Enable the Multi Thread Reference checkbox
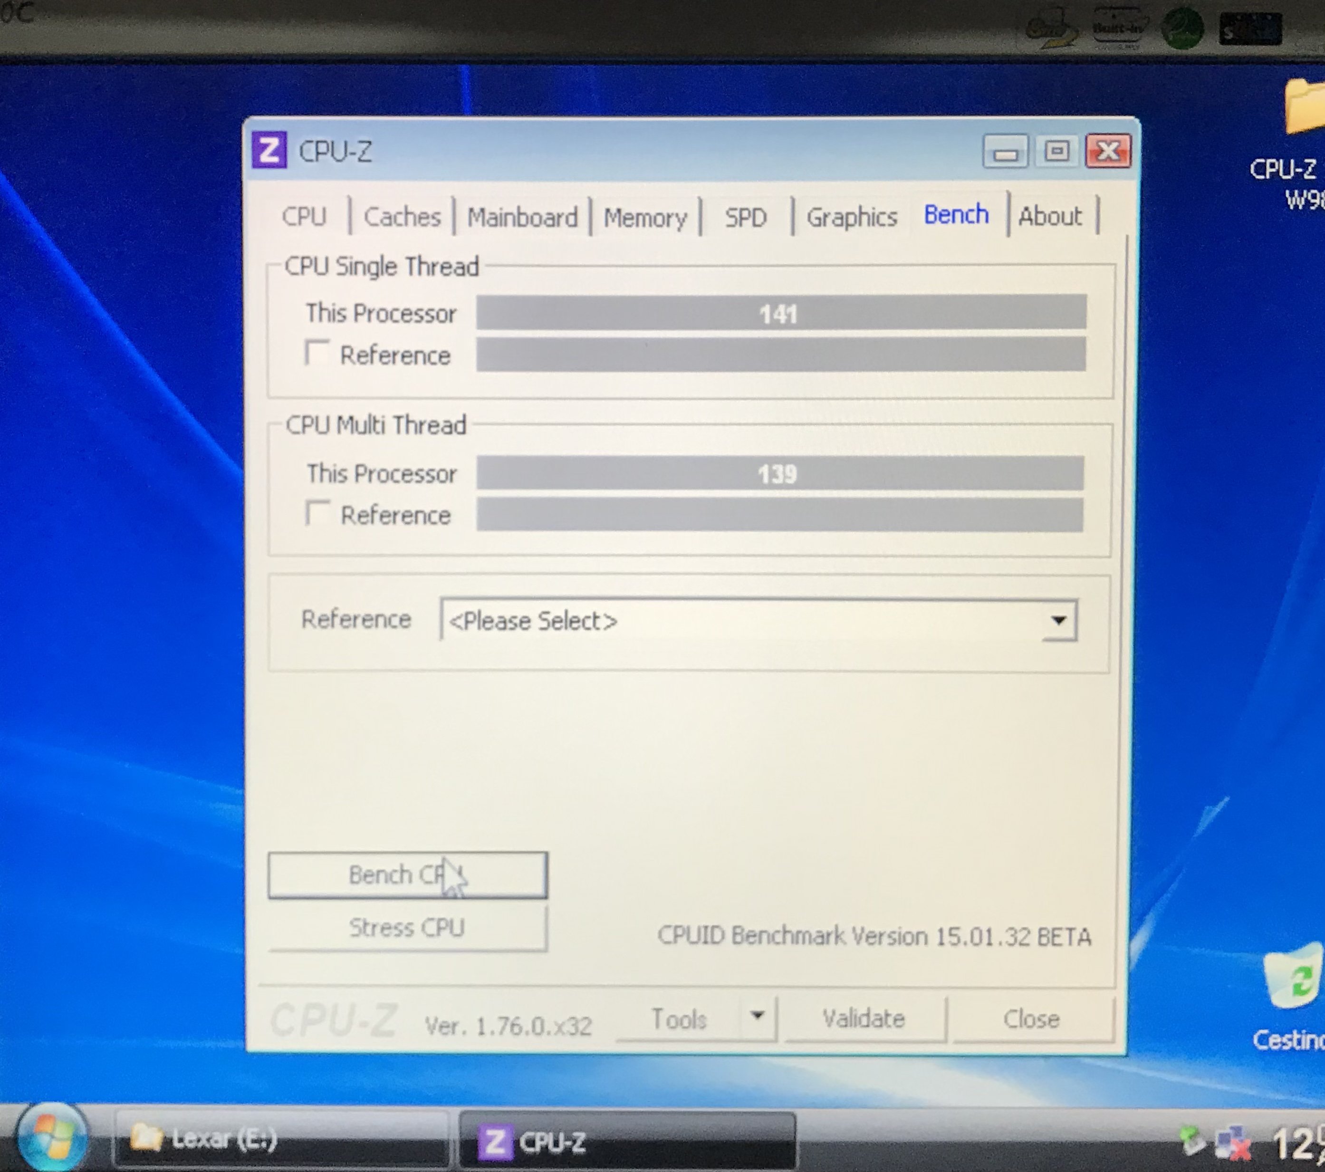The image size is (1325, 1172). tap(317, 513)
